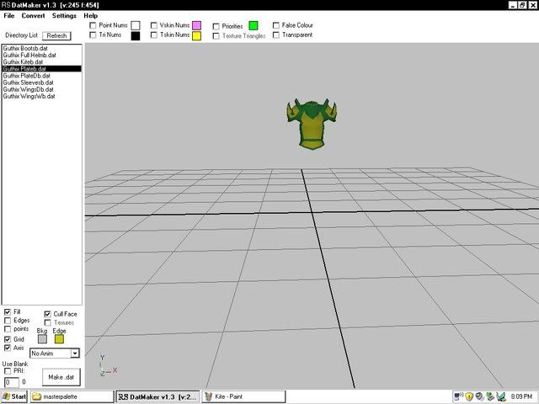This screenshot has width=539, height=404.
Task: Toggle the Transparent checkbox
Action: tap(276, 35)
